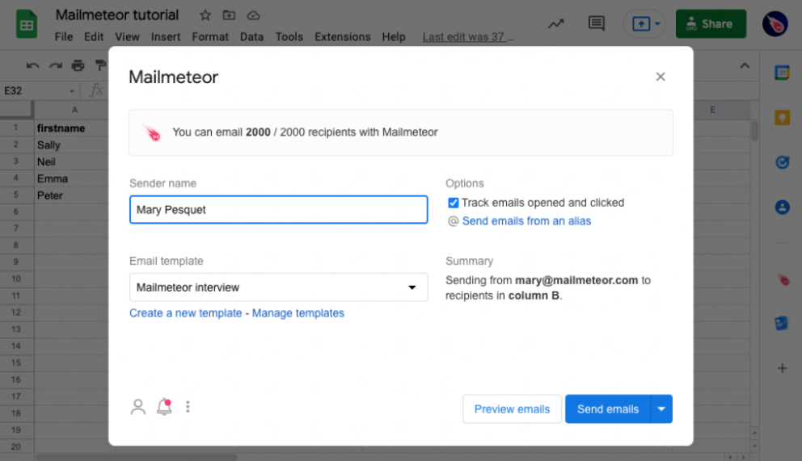
Task: Open Contacts side panel icon
Action: (782, 207)
